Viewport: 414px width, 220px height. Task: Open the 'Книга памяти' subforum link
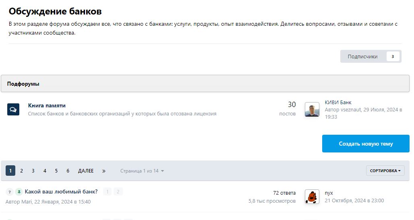(x=47, y=105)
